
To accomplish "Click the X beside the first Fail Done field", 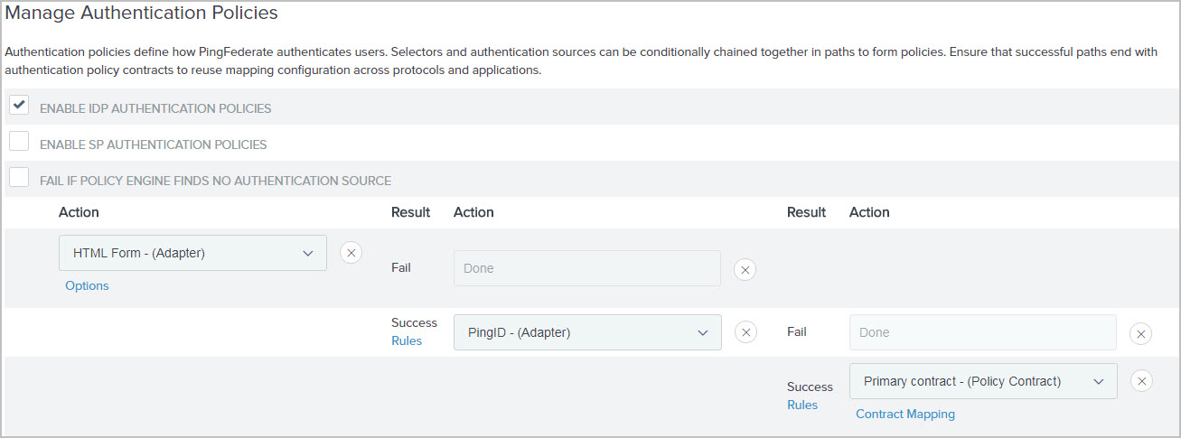I will pyautogui.click(x=745, y=269).
